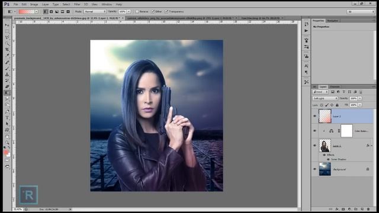Open the Image menu
379x213 pixels.
[x=34, y=4]
